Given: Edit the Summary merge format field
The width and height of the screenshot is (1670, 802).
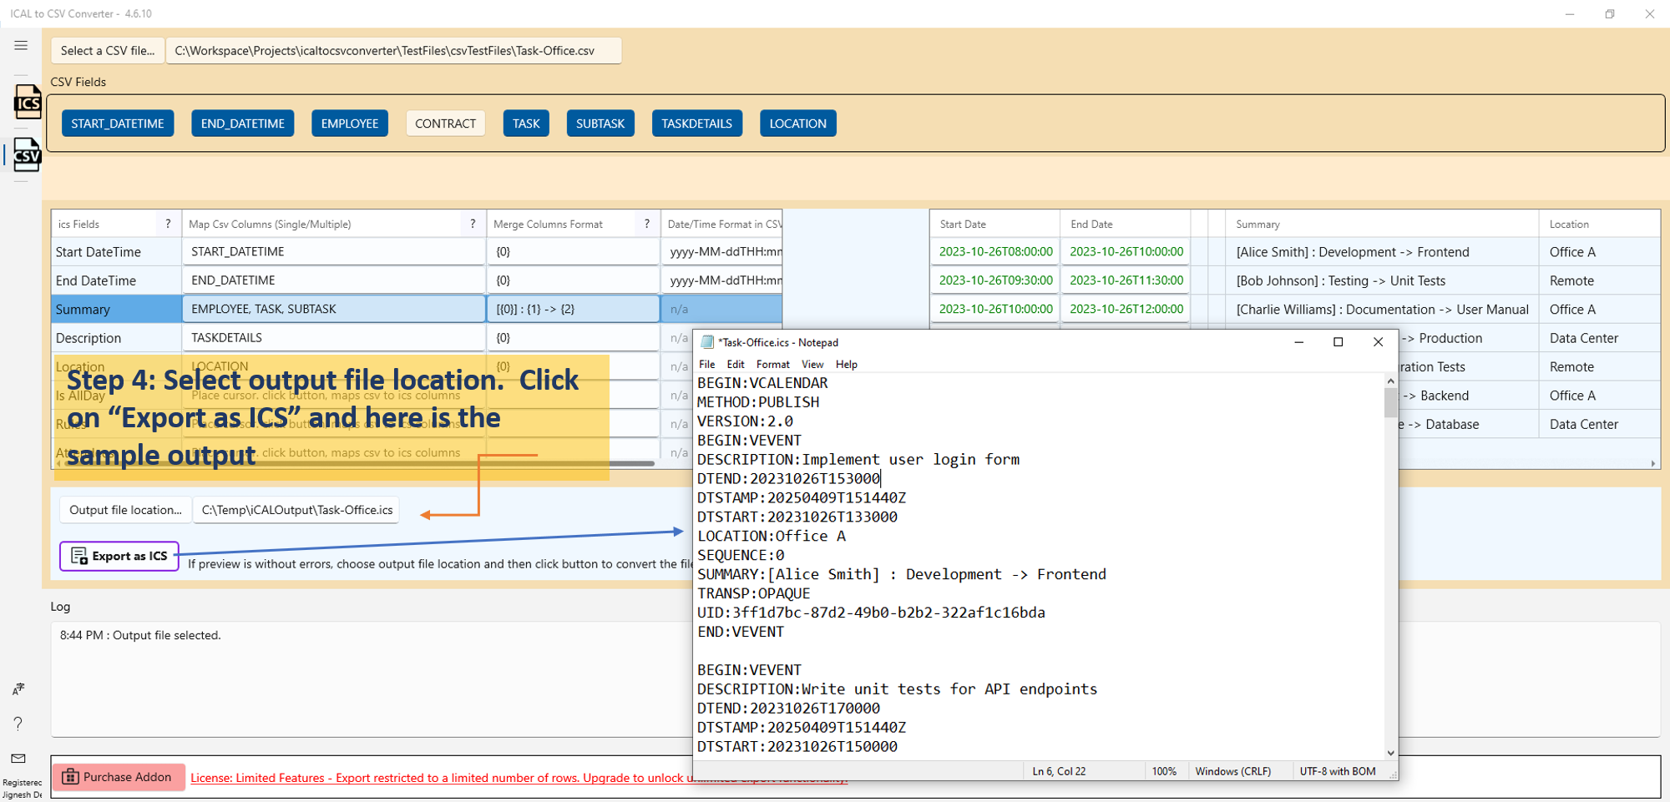Looking at the screenshot, I should point(573,309).
